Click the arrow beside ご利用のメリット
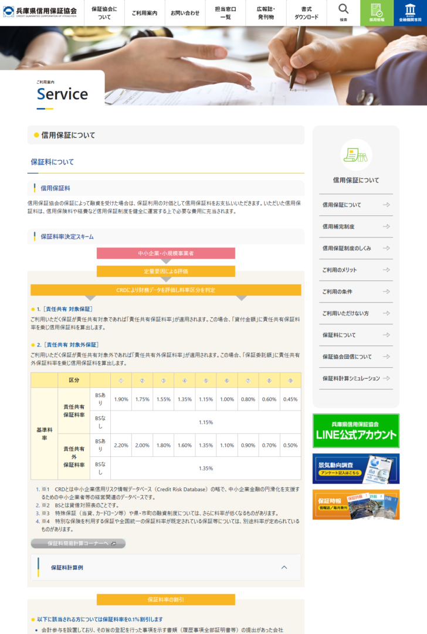Screen dimensions: 427x634 tap(386, 270)
